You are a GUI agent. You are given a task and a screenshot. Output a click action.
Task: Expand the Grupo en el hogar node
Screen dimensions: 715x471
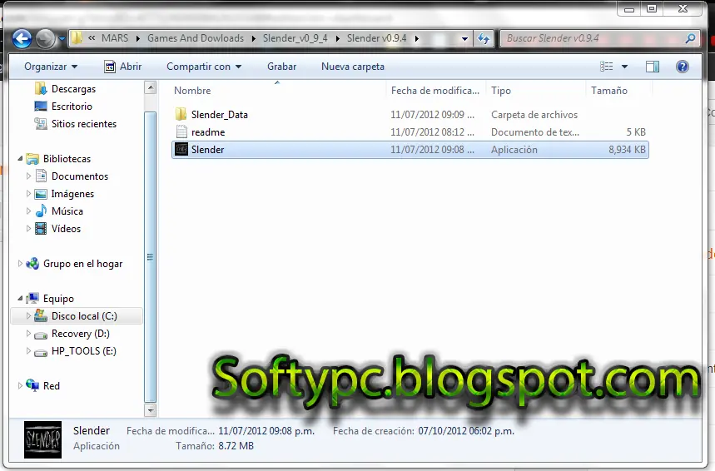point(20,264)
